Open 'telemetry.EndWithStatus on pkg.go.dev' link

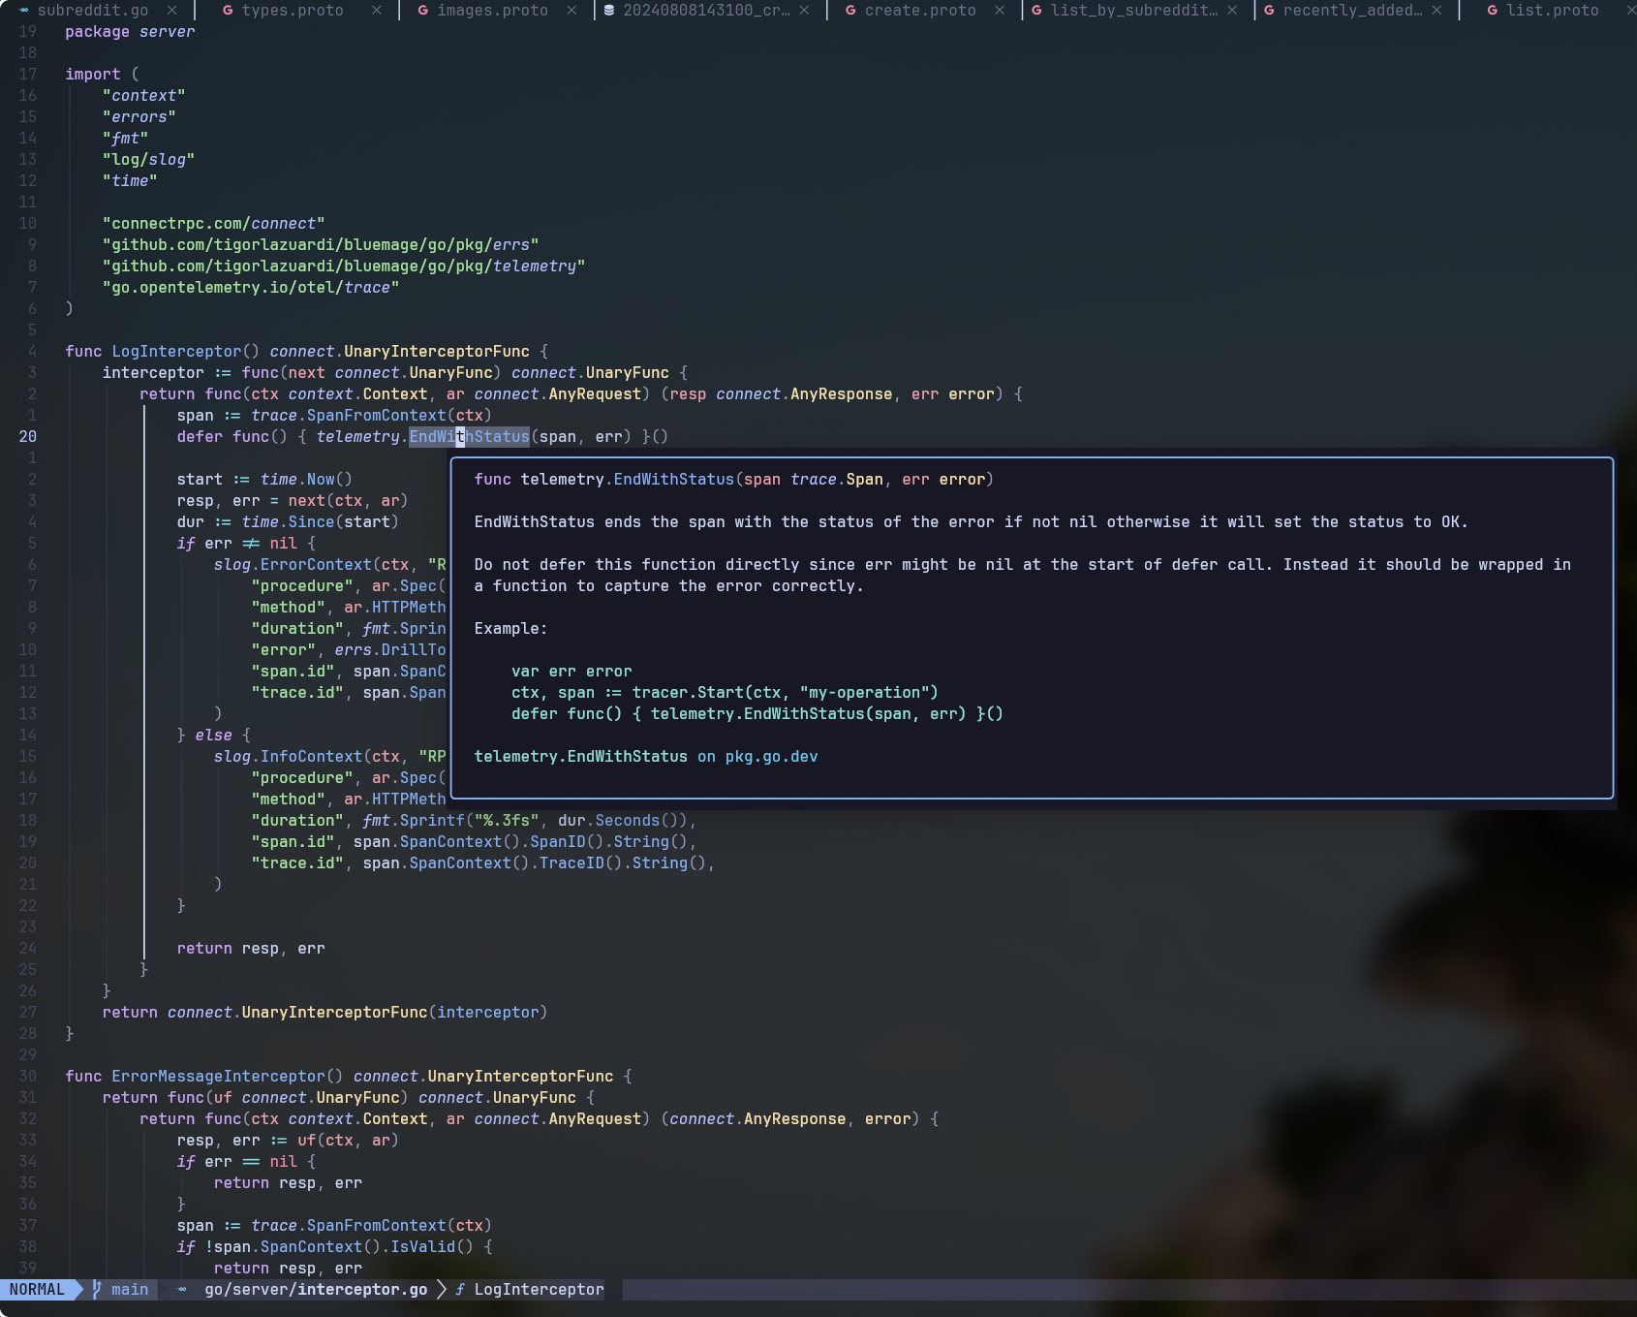click(646, 756)
